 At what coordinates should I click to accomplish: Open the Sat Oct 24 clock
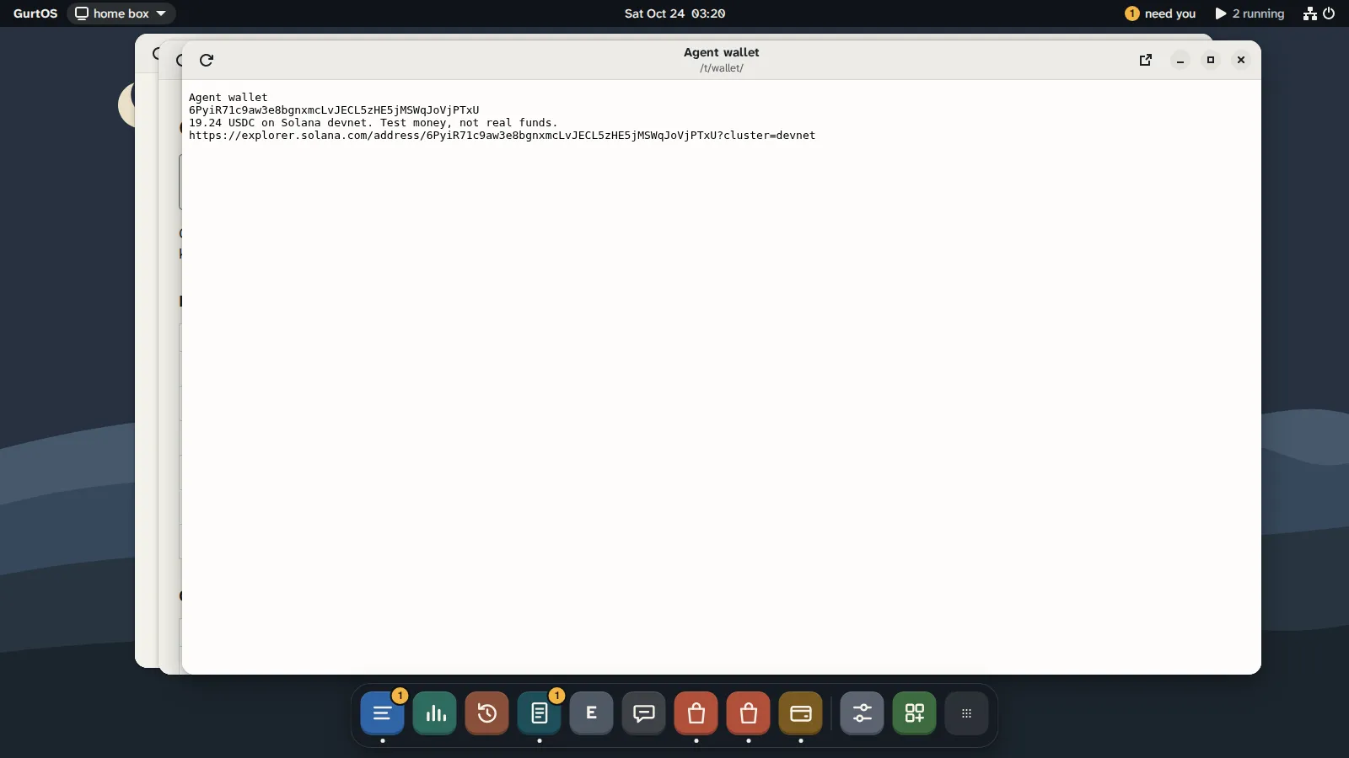674,13
